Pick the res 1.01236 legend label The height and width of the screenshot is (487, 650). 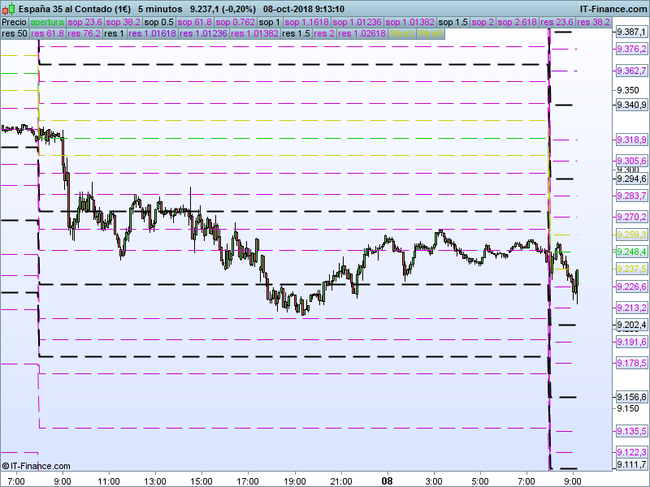coord(203,33)
